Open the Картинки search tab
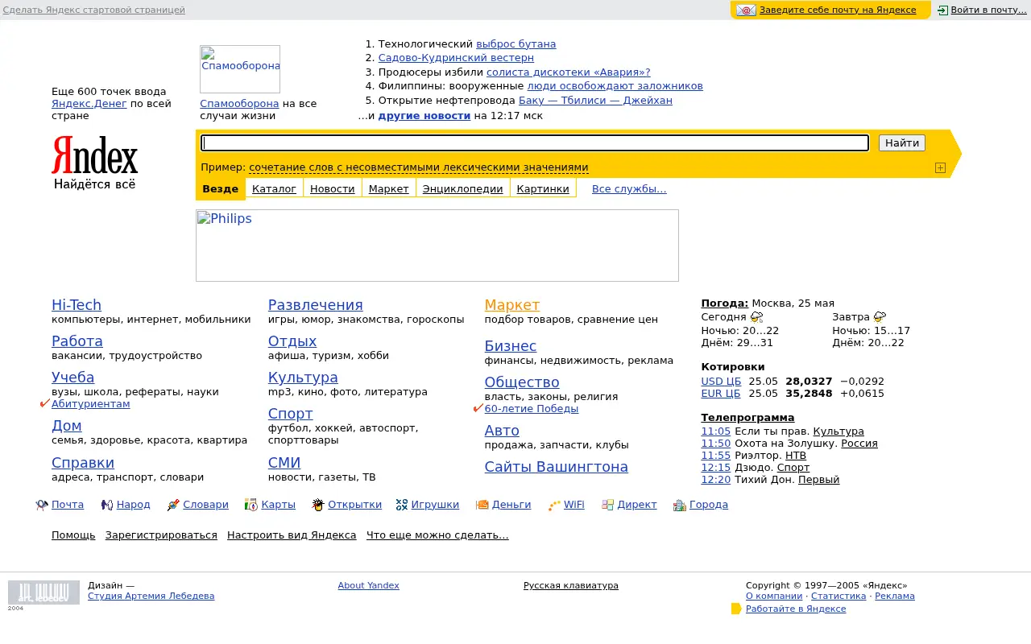The image size is (1031, 644). tap(544, 189)
